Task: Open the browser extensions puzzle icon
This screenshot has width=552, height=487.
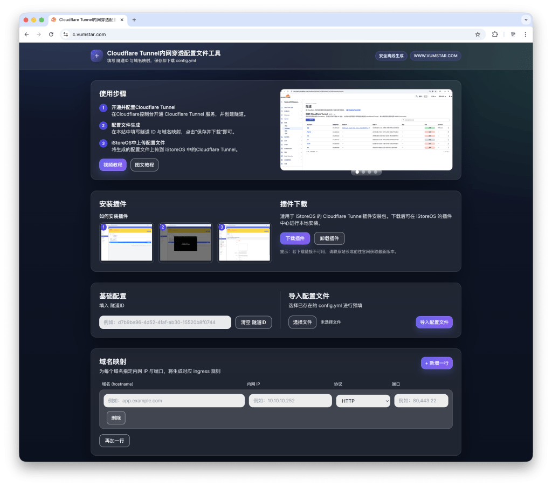Action: pyautogui.click(x=495, y=34)
